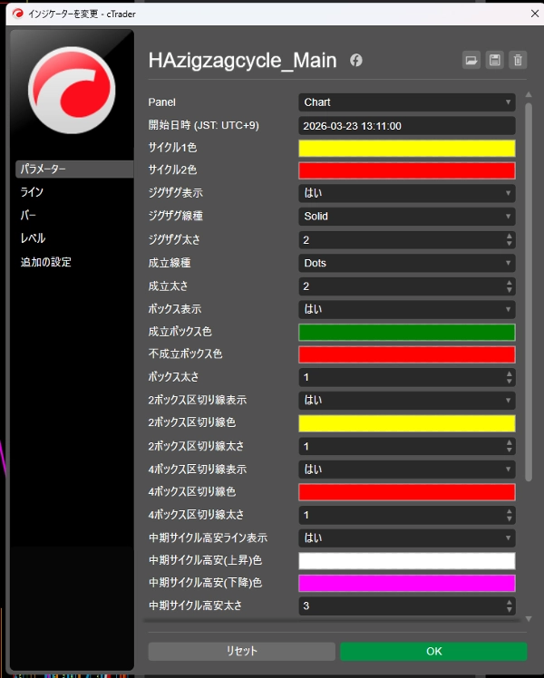Viewport: 544px width, 678px height.
Task: Increase the ジグザグ太さ value with the up arrow
Action: point(509,236)
